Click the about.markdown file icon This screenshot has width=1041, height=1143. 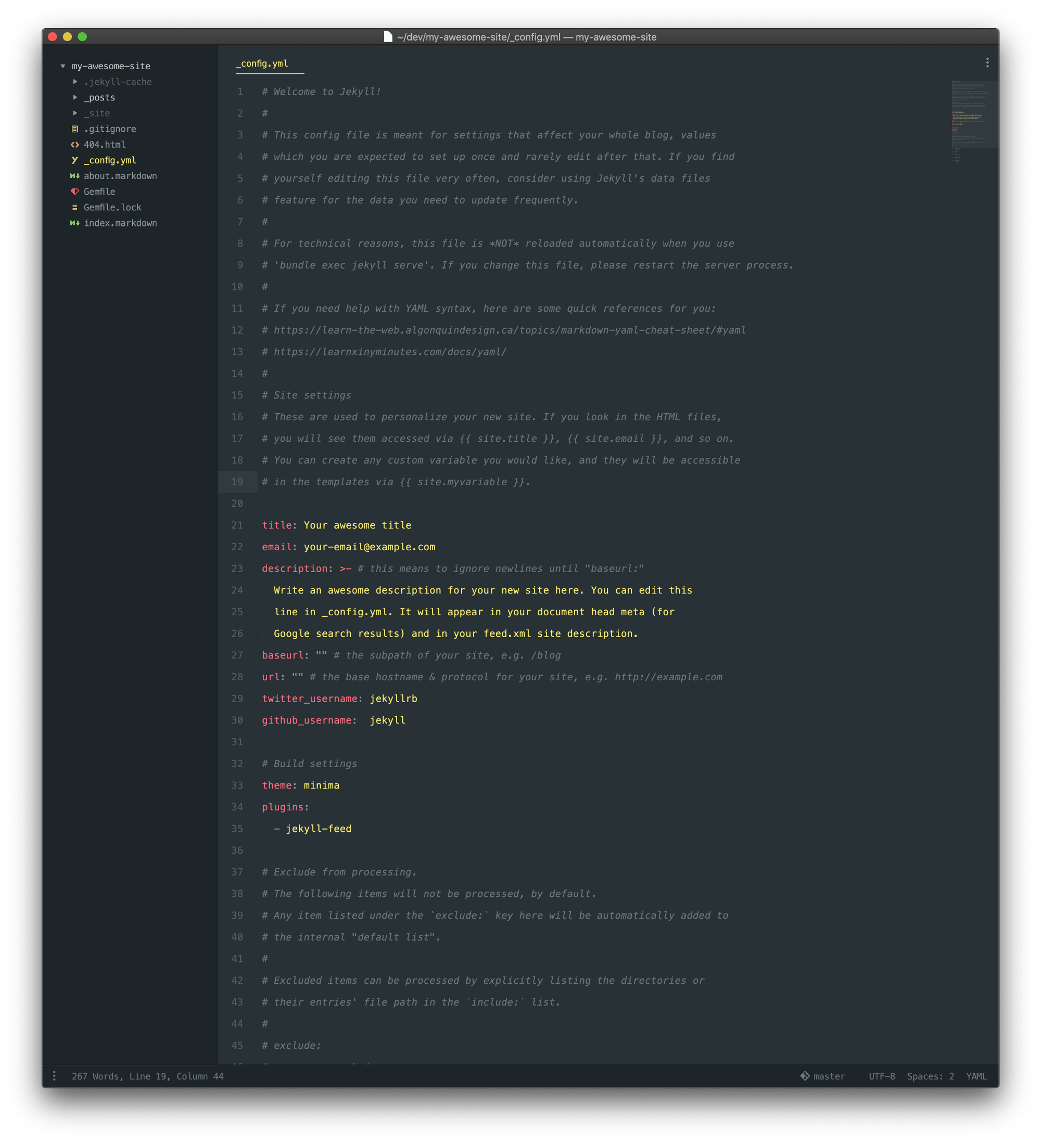pyautogui.click(x=75, y=176)
